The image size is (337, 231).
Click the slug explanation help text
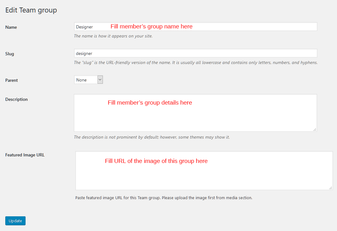[x=195, y=62]
